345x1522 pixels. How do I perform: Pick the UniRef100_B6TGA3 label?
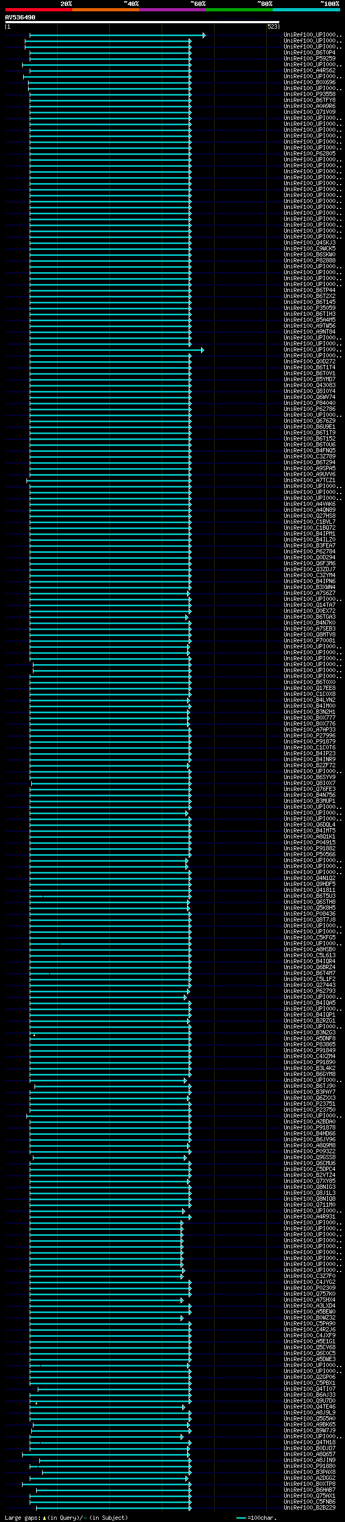(309, 617)
